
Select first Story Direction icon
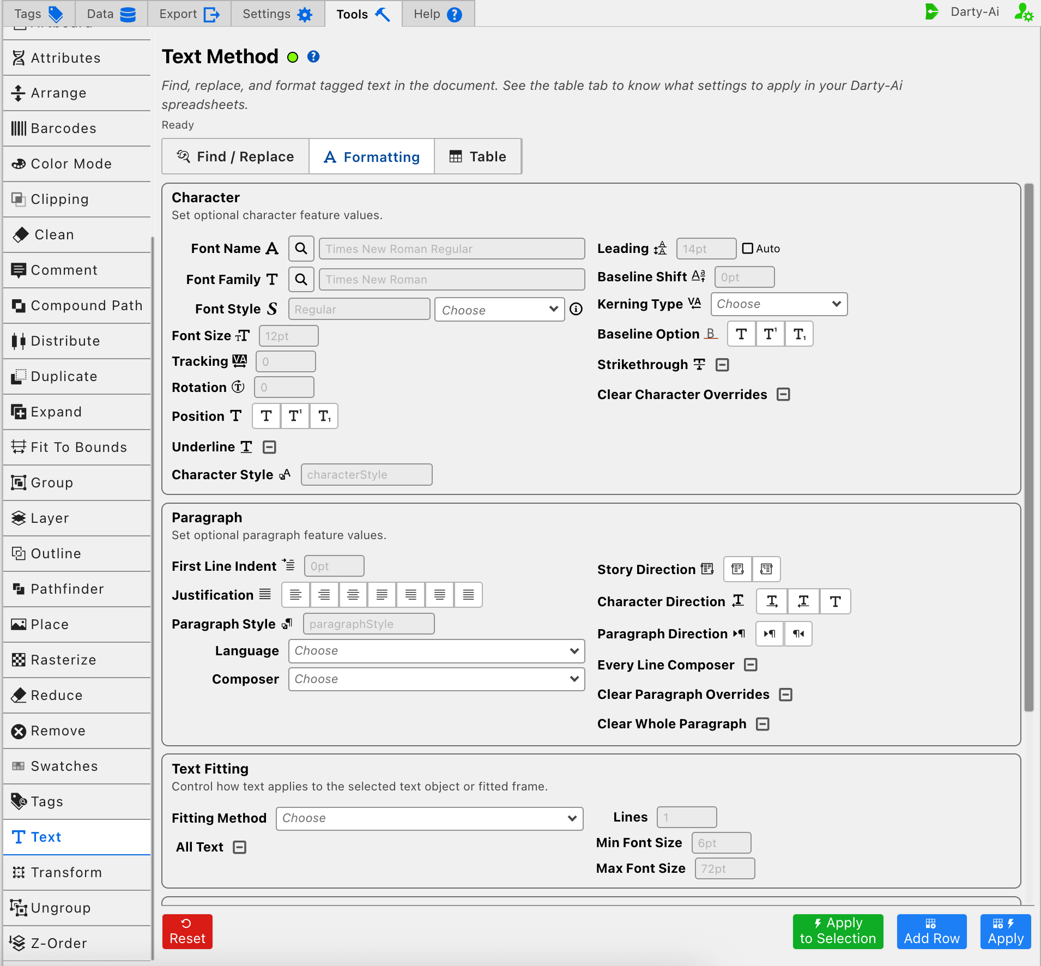click(x=737, y=569)
